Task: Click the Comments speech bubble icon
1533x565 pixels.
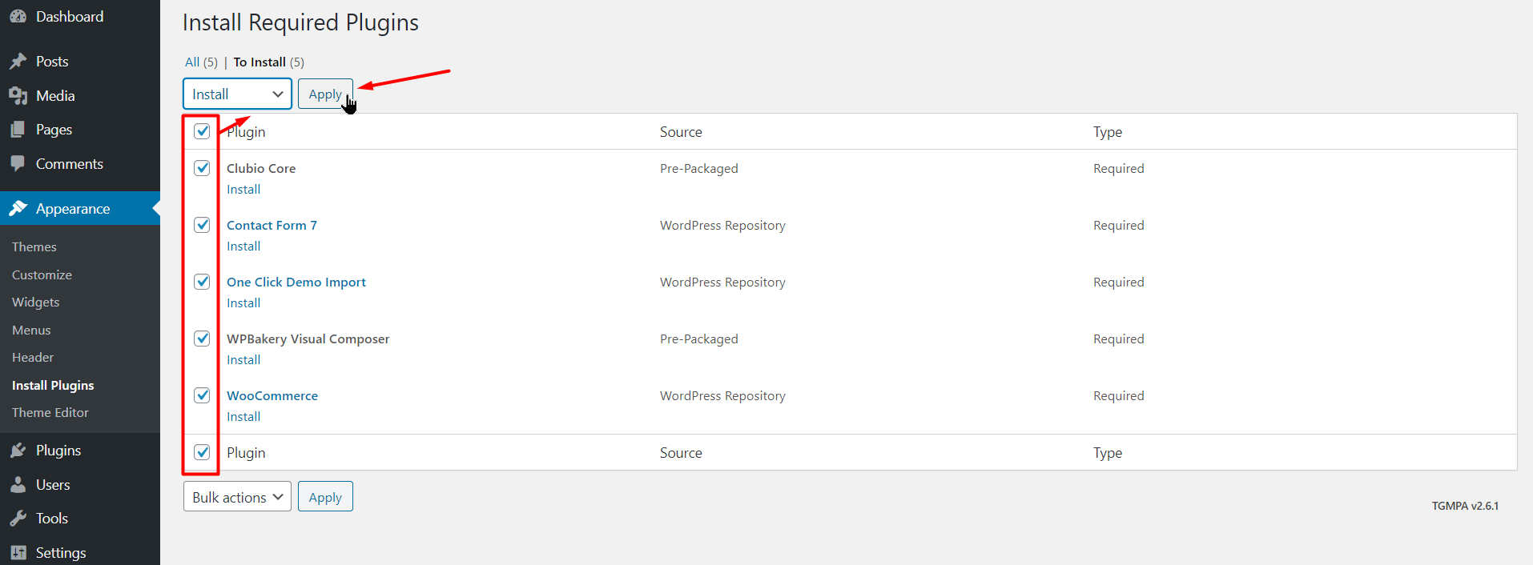Action: [18, 164]
